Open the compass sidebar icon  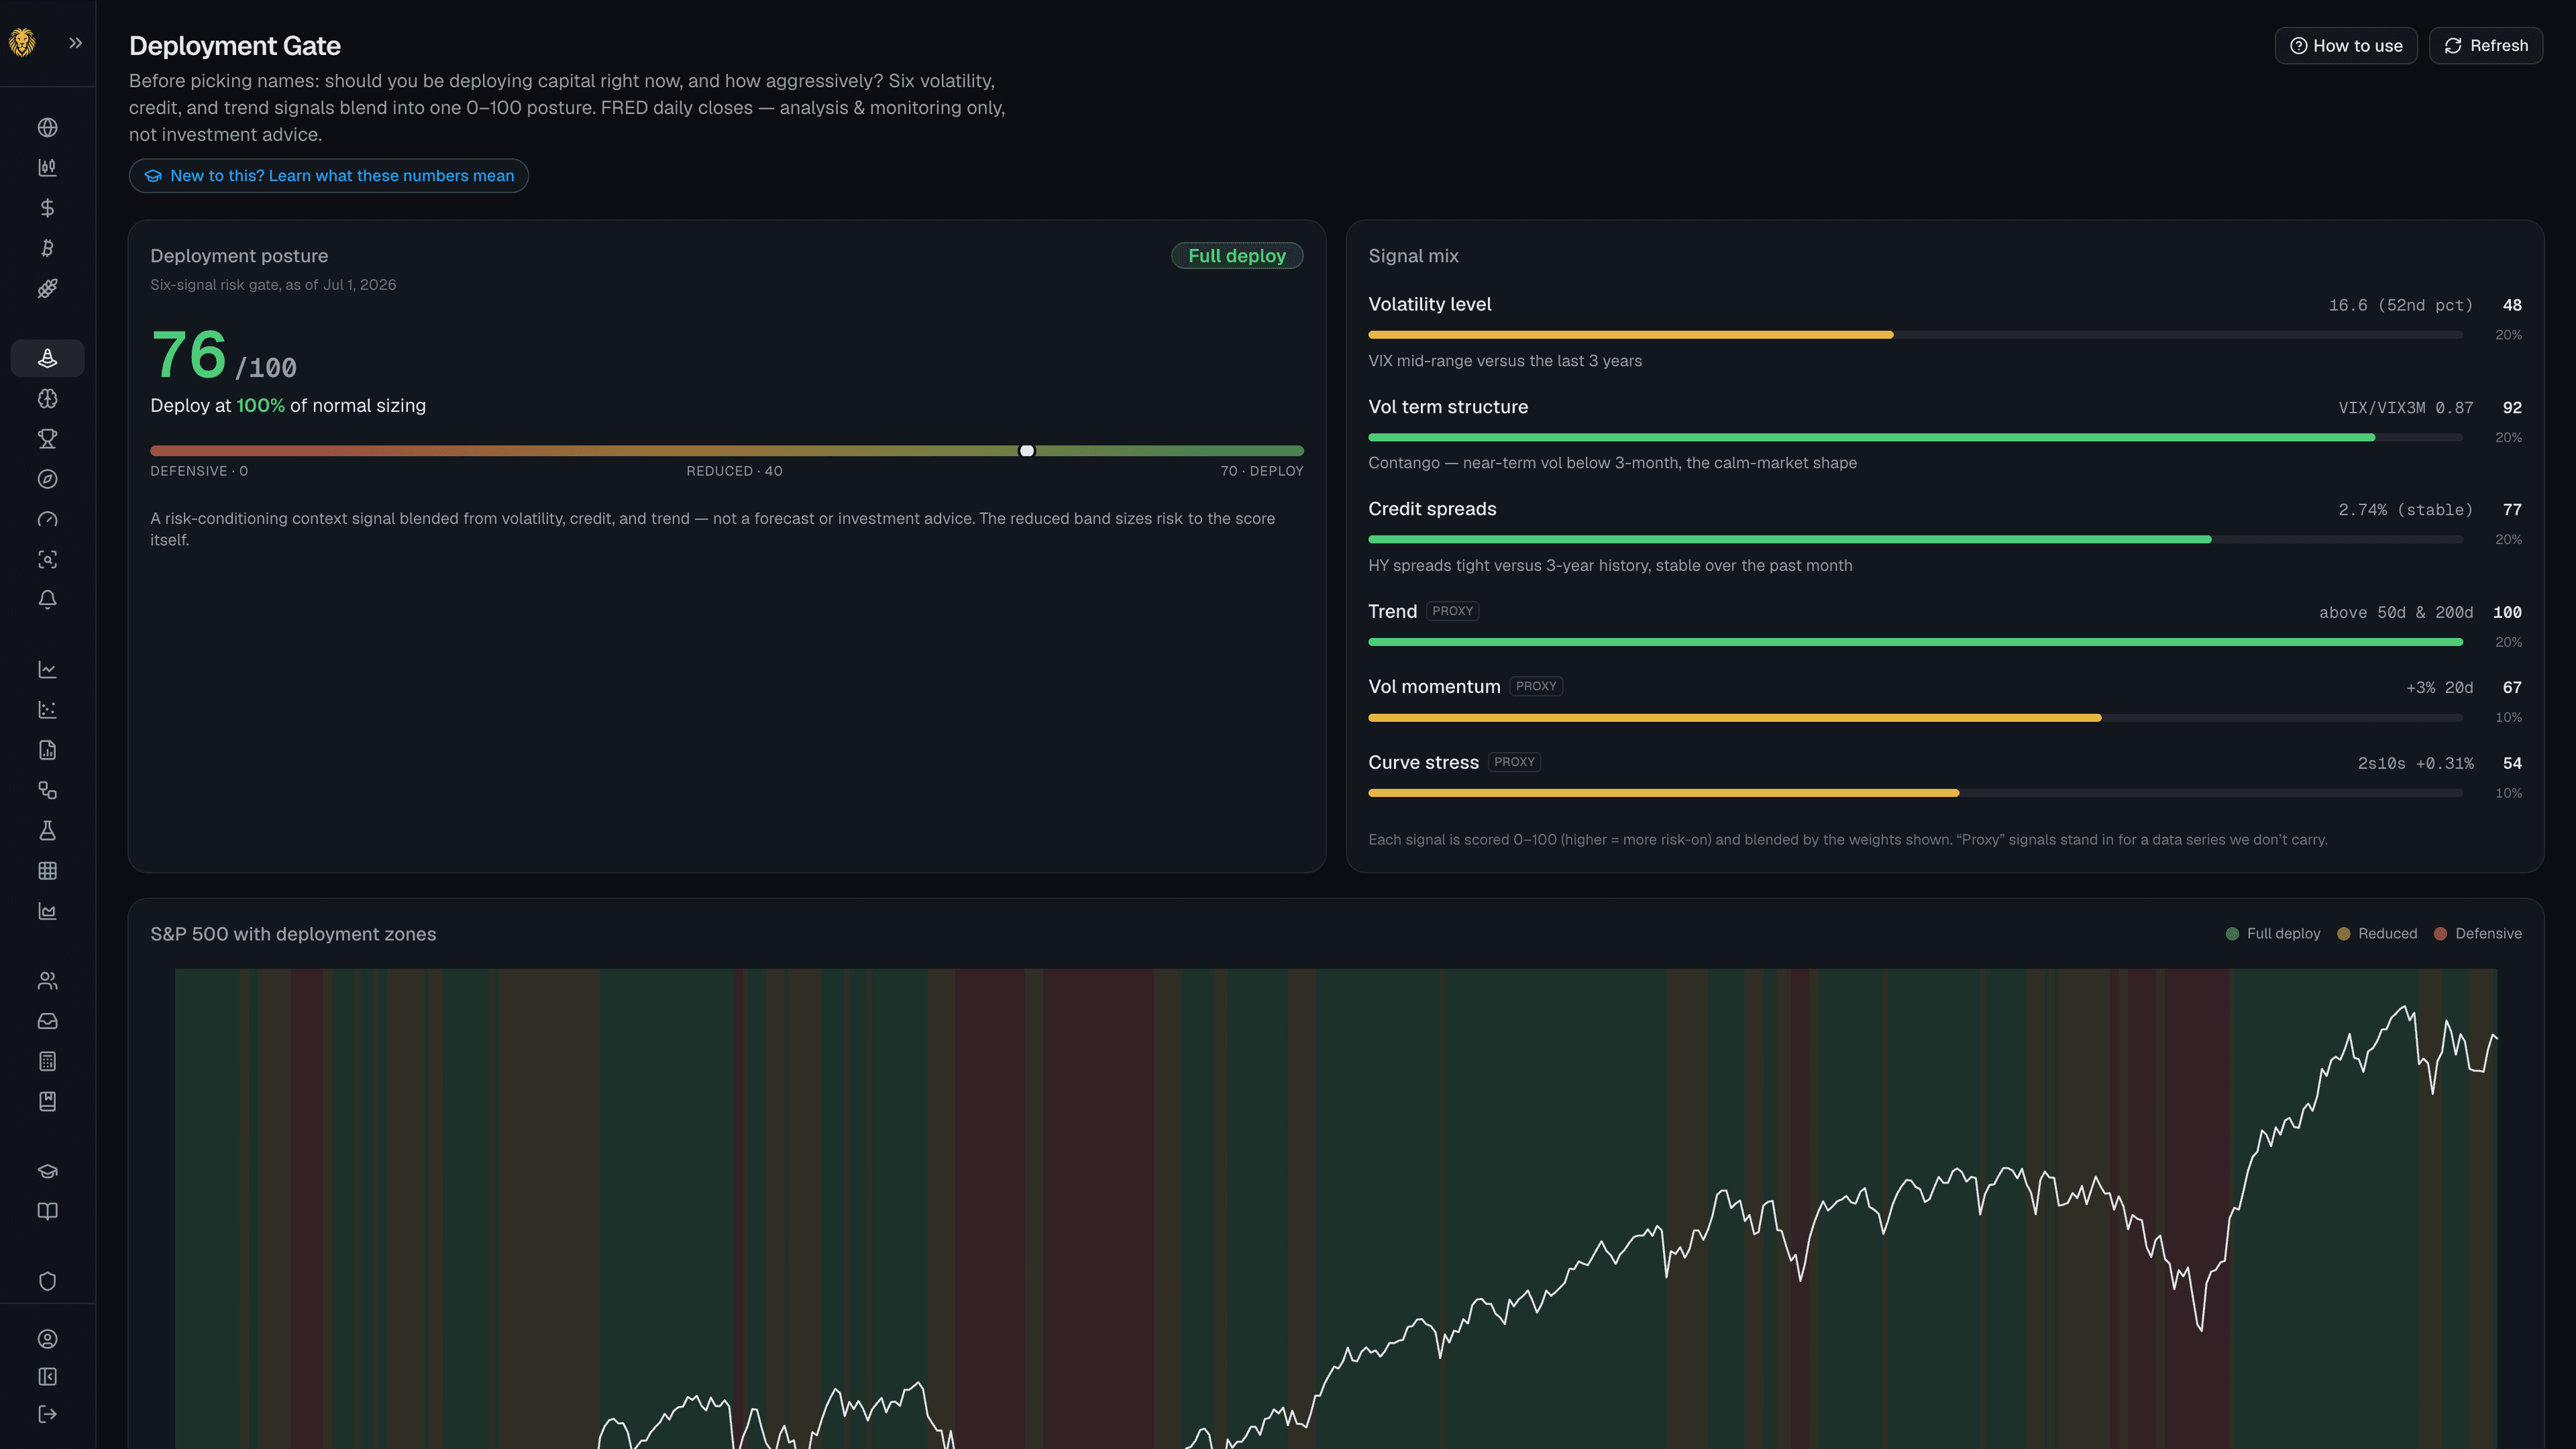coord(47,479)
